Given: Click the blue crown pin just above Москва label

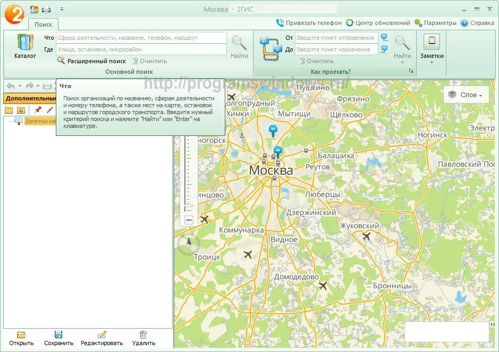Looking at the screenshot, I should (x=278, y=152).
